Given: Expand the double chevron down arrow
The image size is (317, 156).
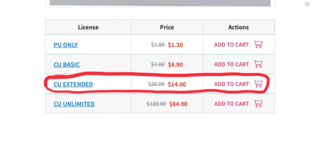Looking at the screenshot, I should [307, 4].
